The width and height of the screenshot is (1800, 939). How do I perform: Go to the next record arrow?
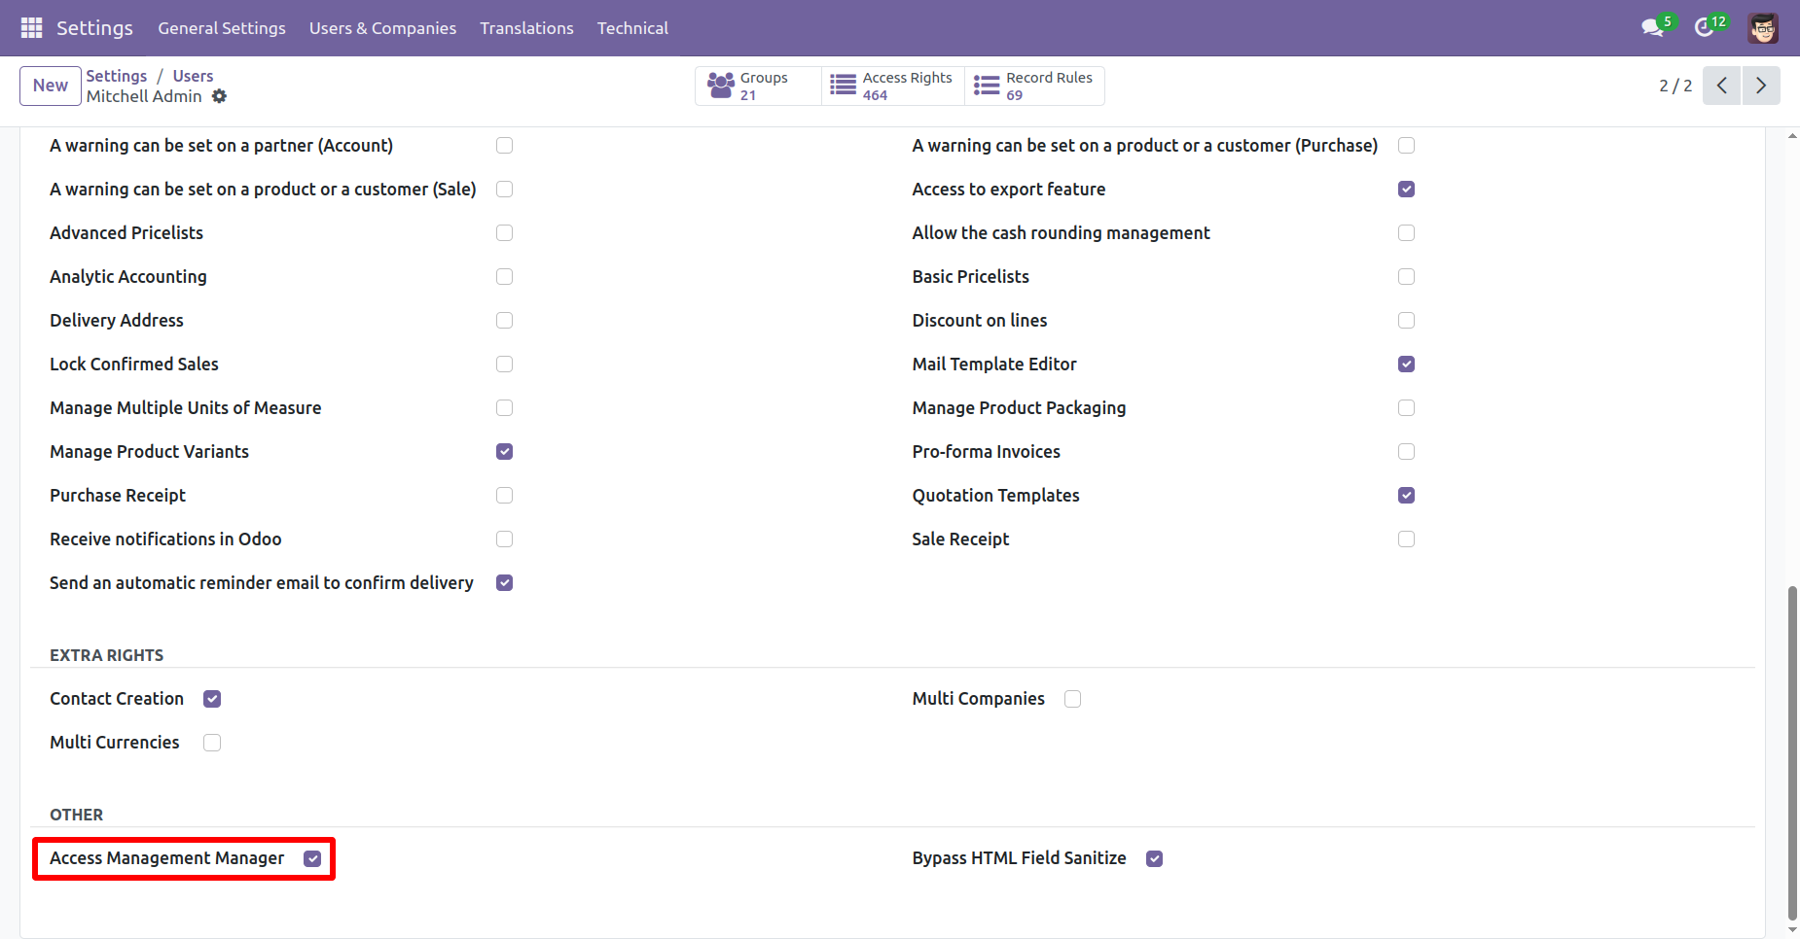click(x=1761, y=86)
